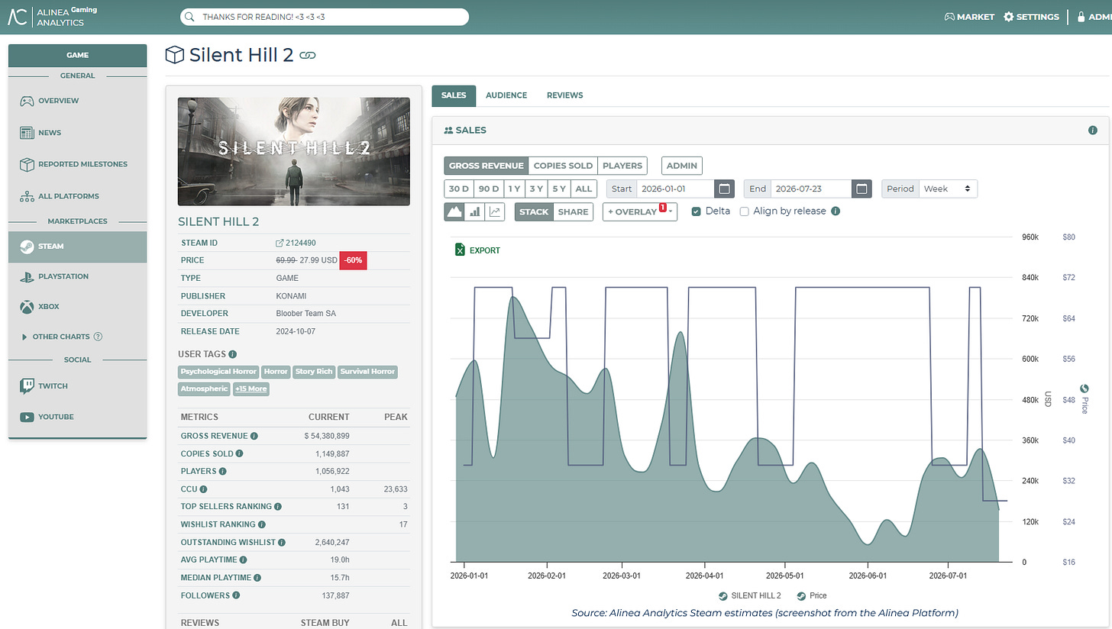Click the Admin button in the Sales panel
Screen dimensions: 1112x629
pos(682,166)
